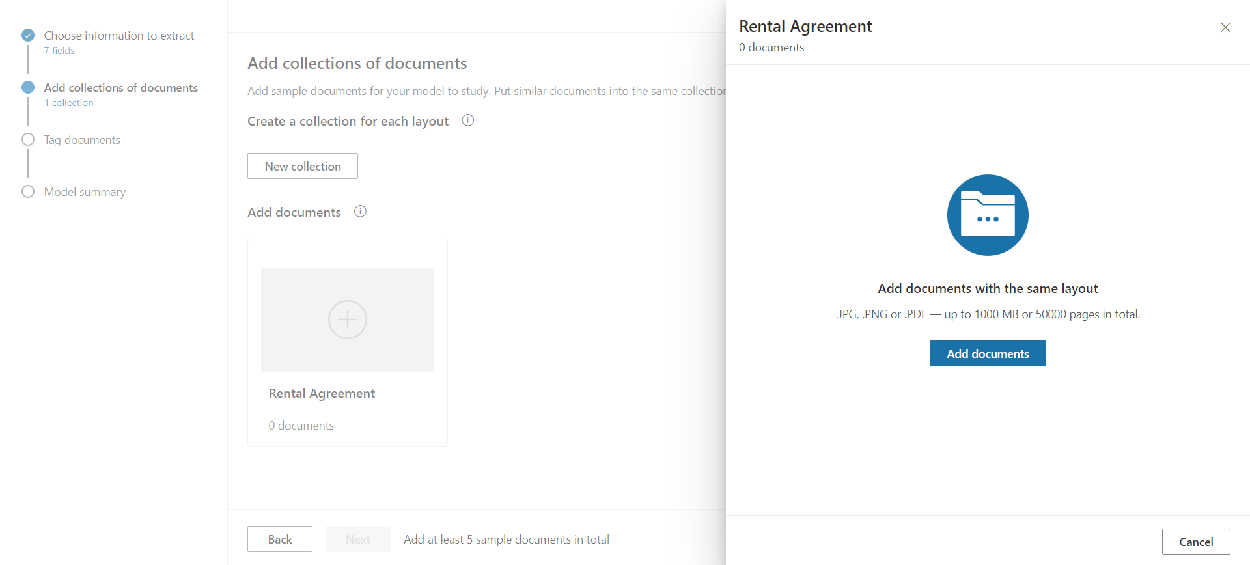The image size is (1250, 565).
Task: Close the Rental Agreement panel
Action: coord(1225,27)
